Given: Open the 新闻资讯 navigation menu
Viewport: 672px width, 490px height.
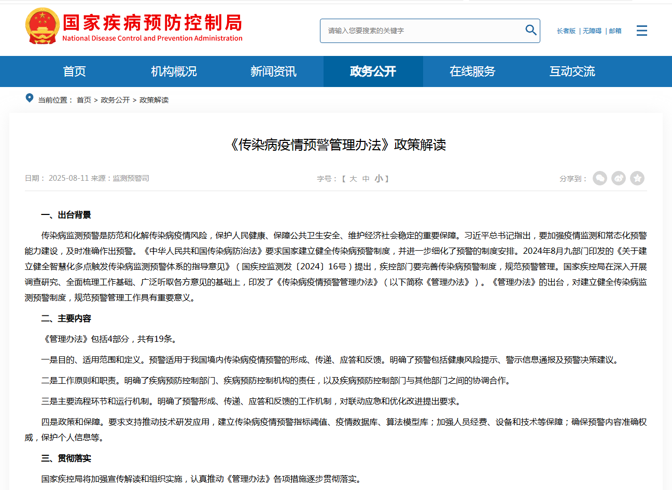Looking at the screenshot, I should [273, 71].
